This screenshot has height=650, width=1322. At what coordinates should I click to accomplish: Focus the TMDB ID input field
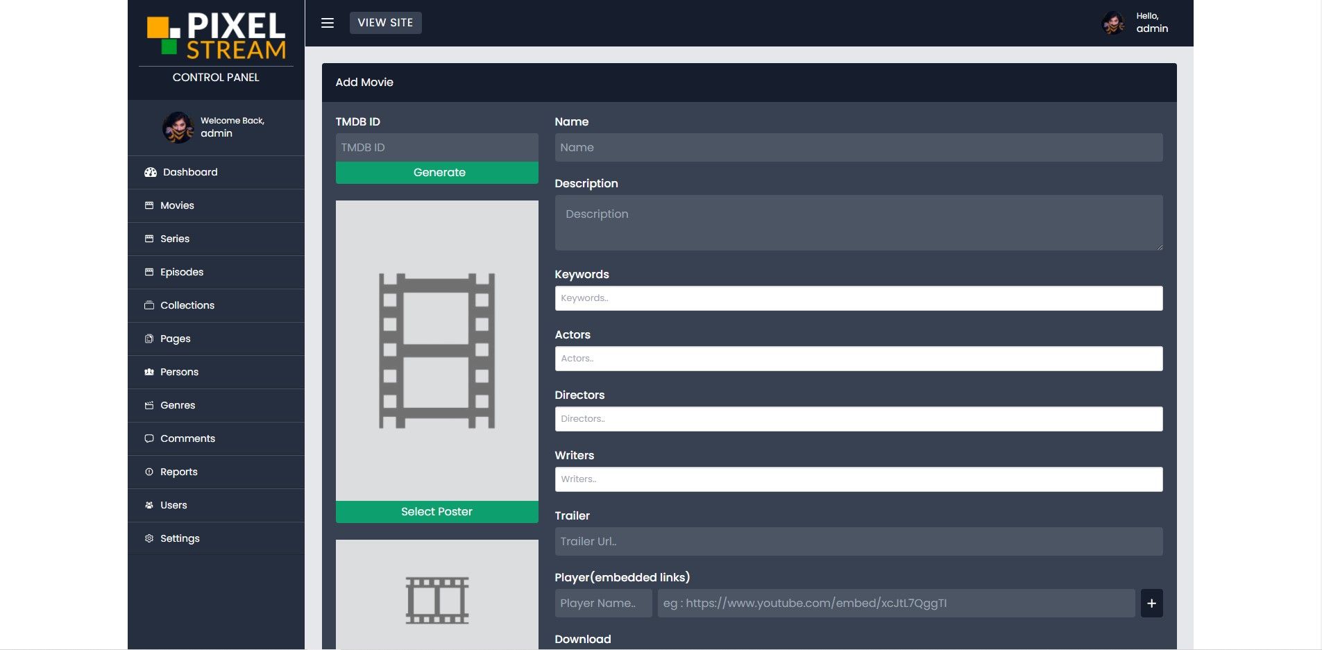(x=437, y=148)
